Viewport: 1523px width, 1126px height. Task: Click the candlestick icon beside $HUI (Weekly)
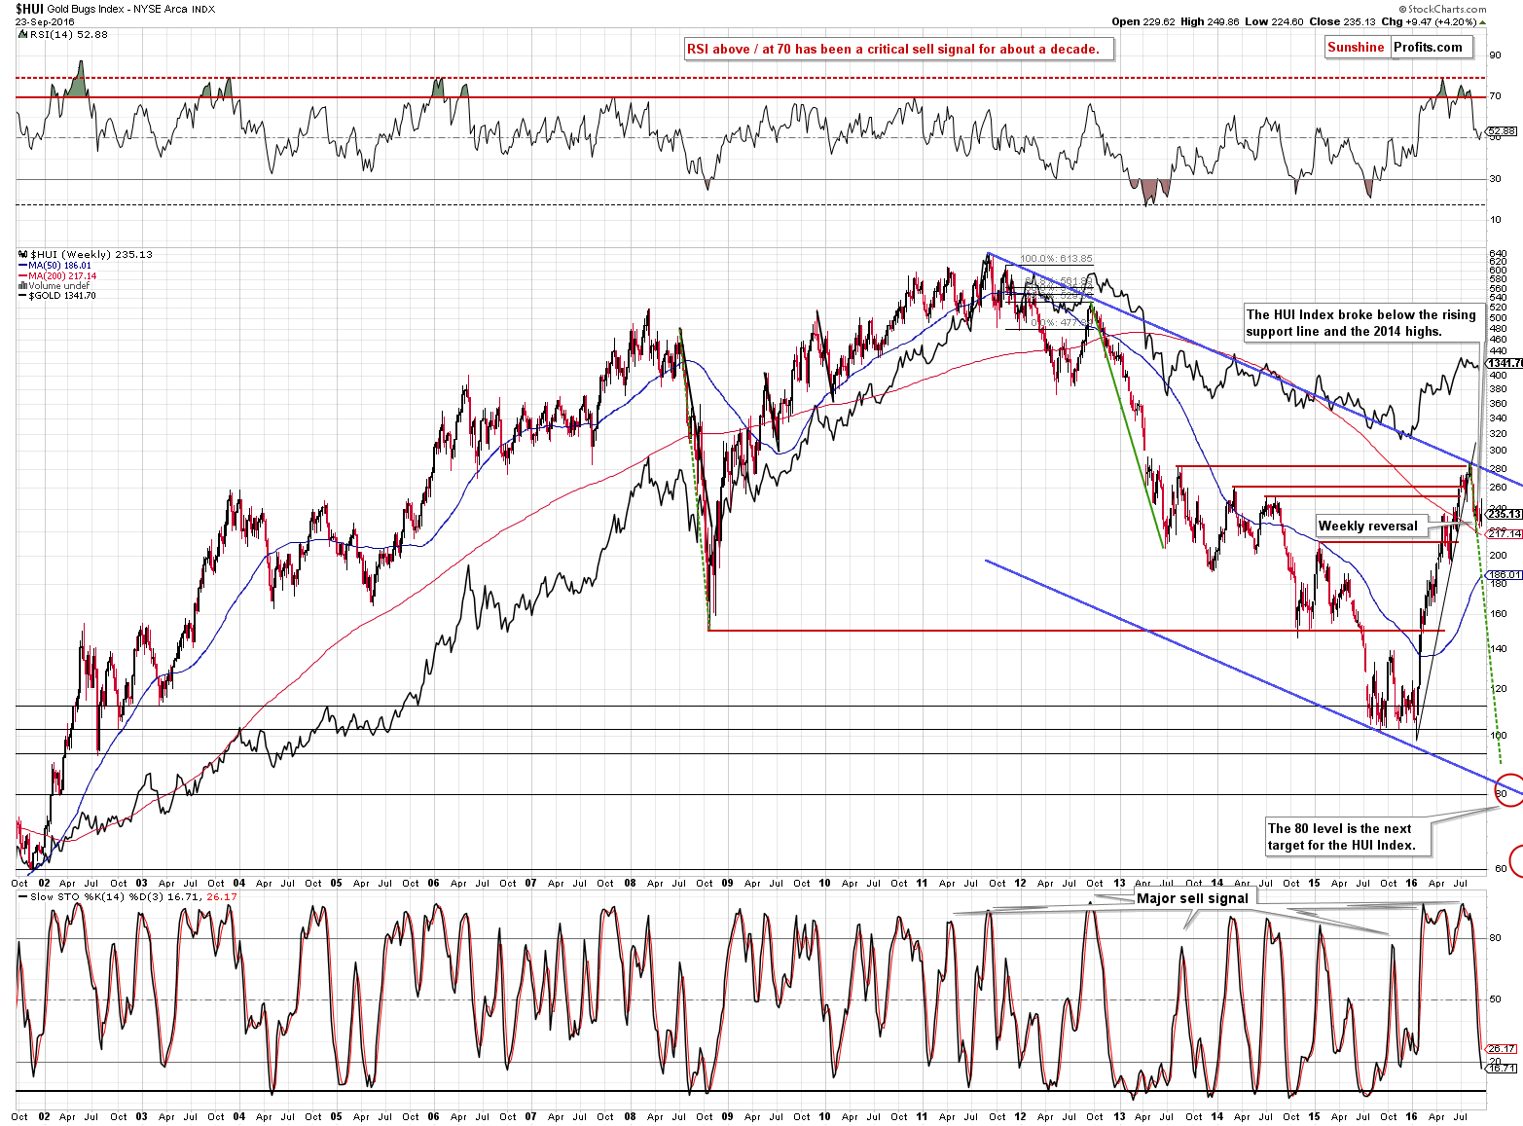click(22, 255)
